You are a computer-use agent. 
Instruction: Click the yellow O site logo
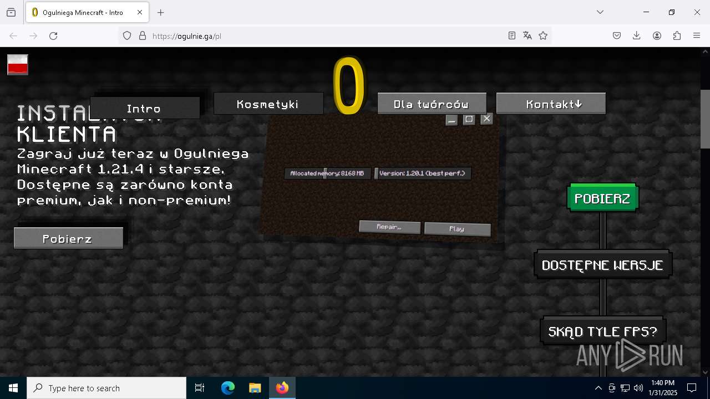pyautogui.click(x=349, y=86)
